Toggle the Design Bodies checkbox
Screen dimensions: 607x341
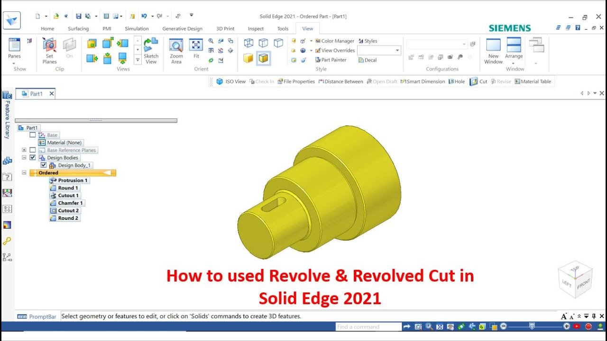pos(33,158)
